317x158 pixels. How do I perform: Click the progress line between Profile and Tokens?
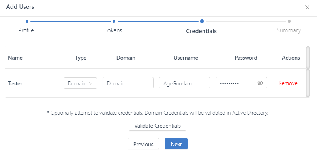click(70, 21)
